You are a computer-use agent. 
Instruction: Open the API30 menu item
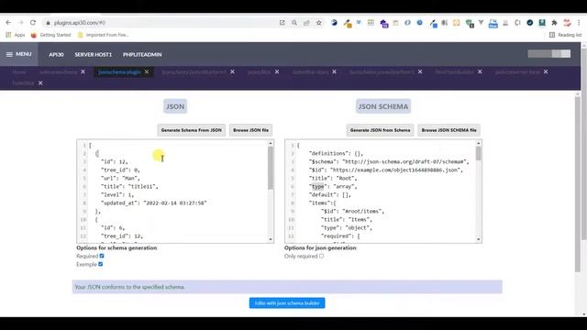56,55
